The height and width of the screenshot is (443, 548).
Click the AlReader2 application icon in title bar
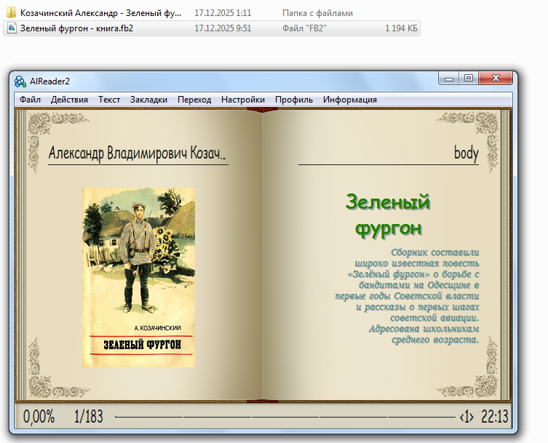click(20, 81)
